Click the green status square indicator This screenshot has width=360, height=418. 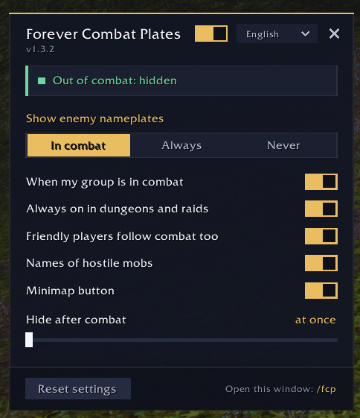click(42, 80)
